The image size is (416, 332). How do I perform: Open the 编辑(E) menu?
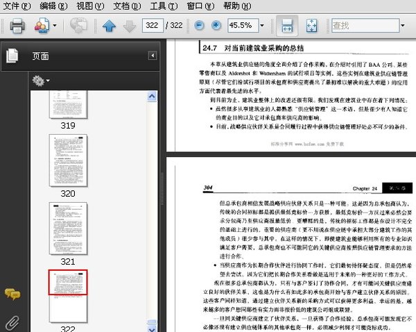53,6
